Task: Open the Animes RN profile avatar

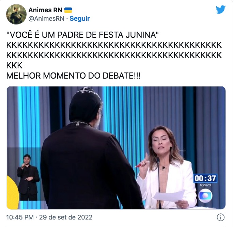Action: (x=16, y=14)
